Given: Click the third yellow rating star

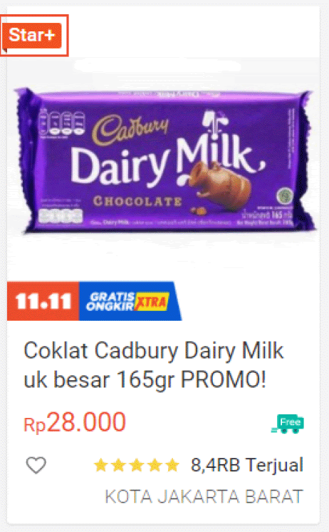Looking at the screenshot, I should coord(136,465).
